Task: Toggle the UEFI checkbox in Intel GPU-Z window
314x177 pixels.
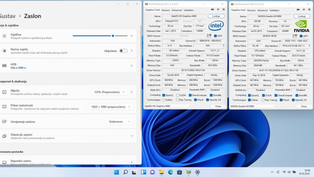Action: (x=215, y=36)
